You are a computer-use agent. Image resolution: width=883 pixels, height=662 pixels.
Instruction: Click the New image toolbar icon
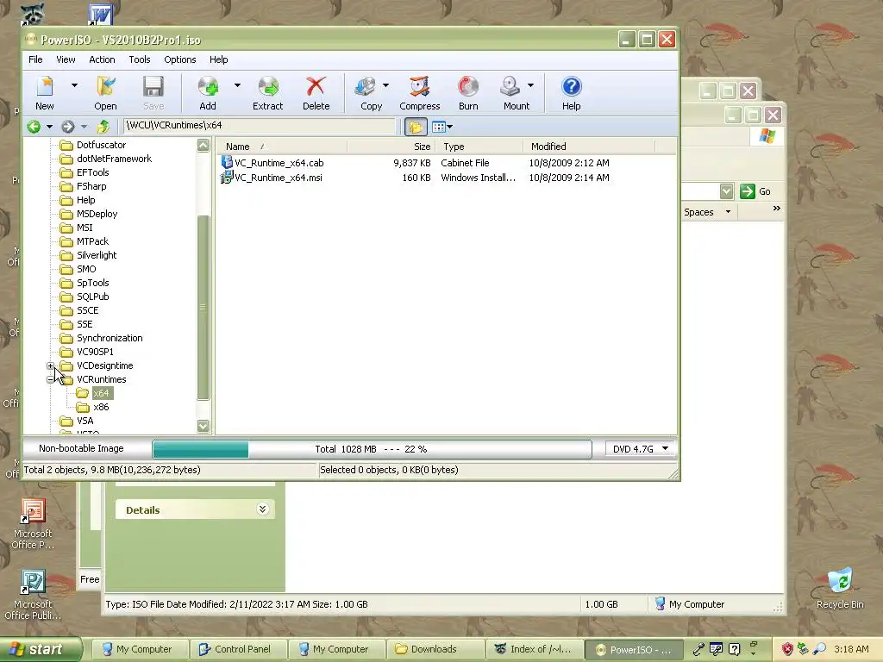point(45,93)
